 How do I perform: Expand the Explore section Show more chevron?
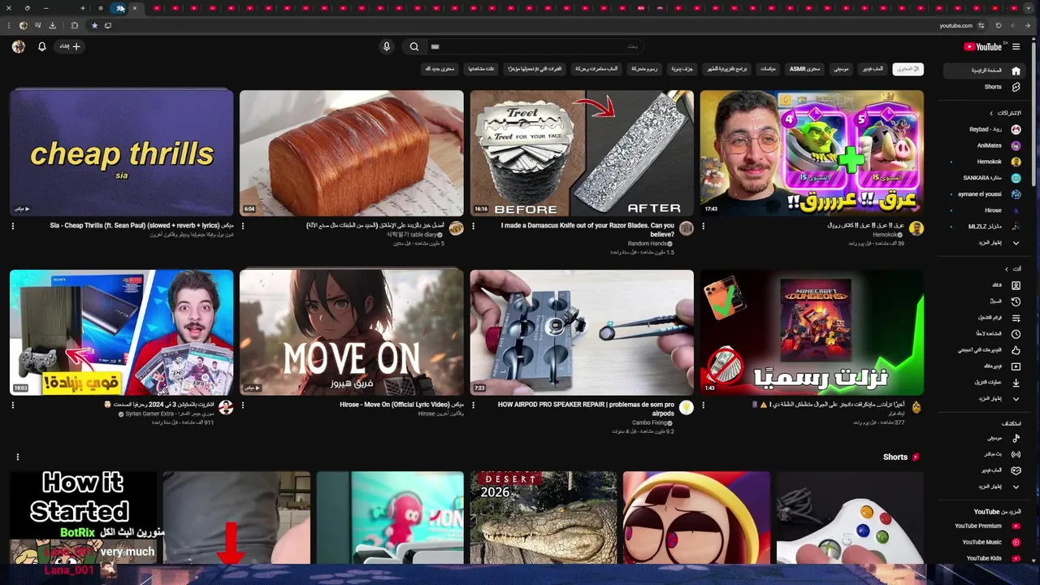[x=1016, y=487]
